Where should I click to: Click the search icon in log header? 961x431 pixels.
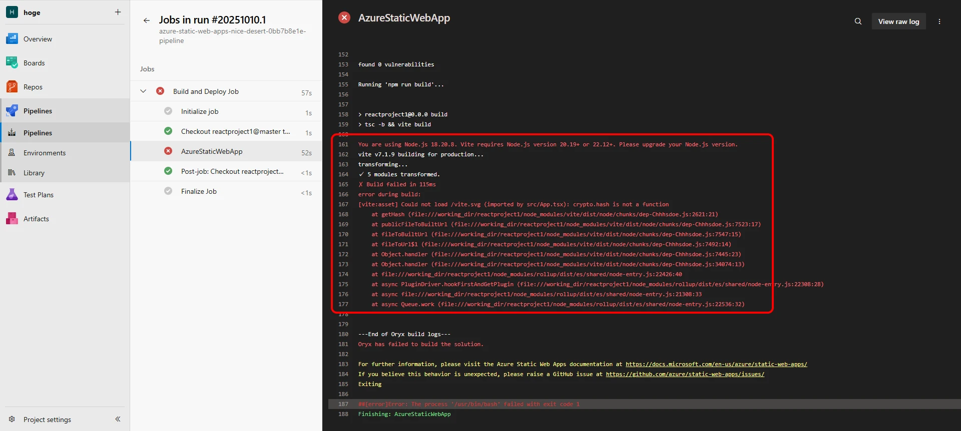858,21
